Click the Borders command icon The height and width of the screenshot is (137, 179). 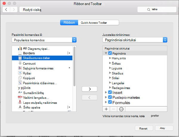pyautogui.click(x=20, y=53)
